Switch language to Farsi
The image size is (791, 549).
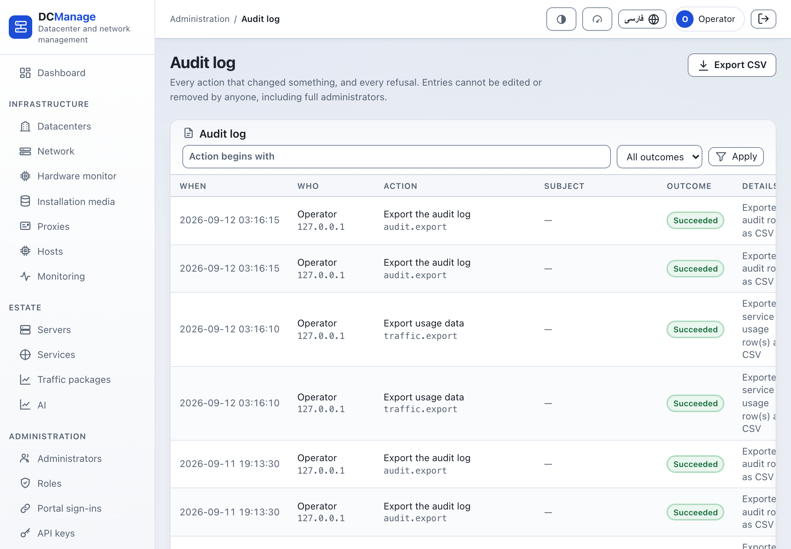click(642, 19)
